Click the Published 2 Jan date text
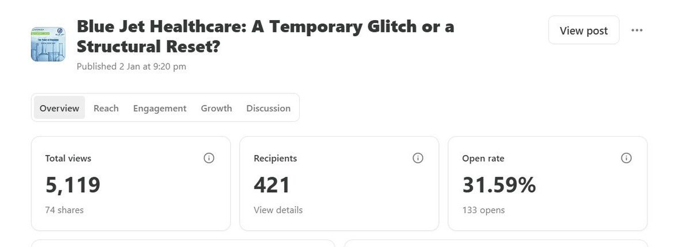693x247 pixels. click(132, 66)
